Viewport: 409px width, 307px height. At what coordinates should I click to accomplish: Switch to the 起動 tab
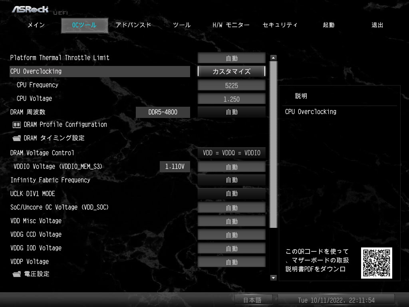329,25
